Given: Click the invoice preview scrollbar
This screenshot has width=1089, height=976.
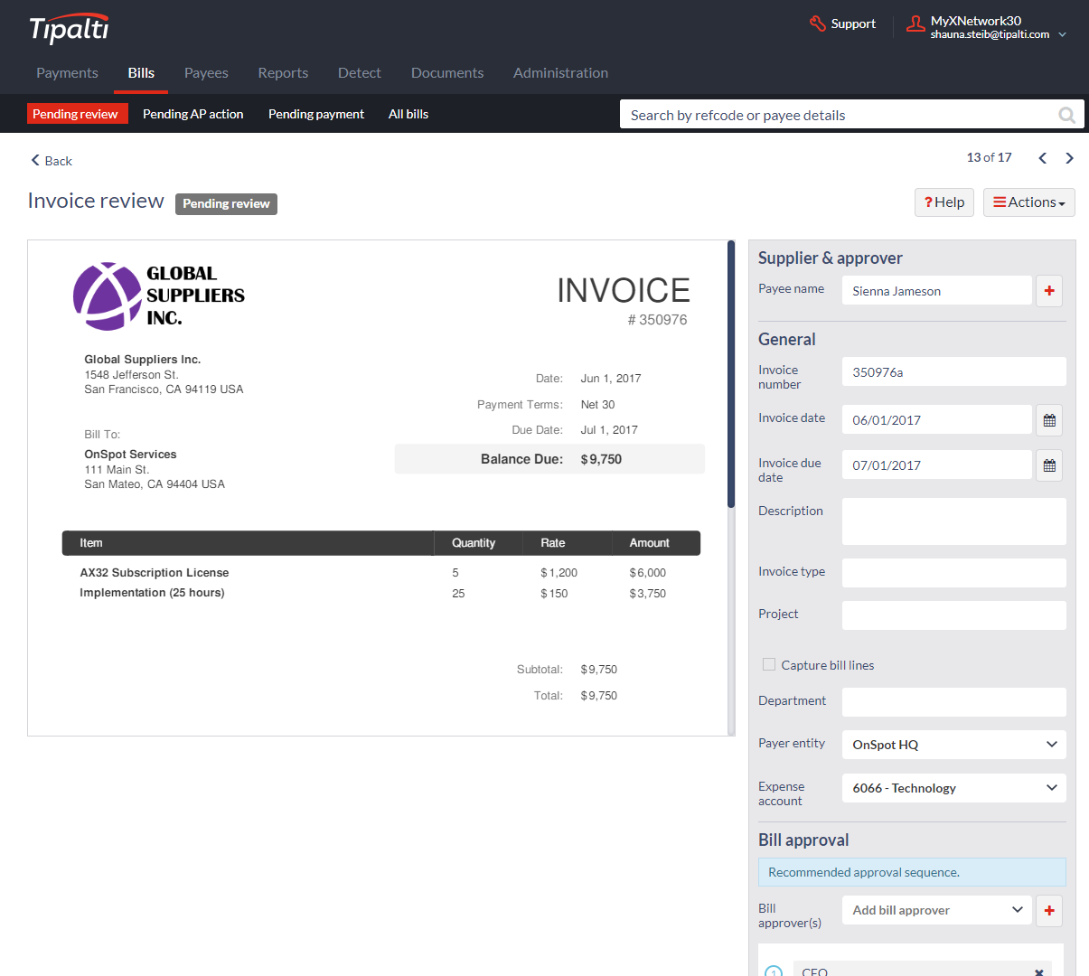Looking at the screenshot, I should [731, 374].
